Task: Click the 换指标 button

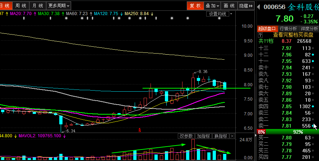Action: pyautogui.click(x=221, y=136)
